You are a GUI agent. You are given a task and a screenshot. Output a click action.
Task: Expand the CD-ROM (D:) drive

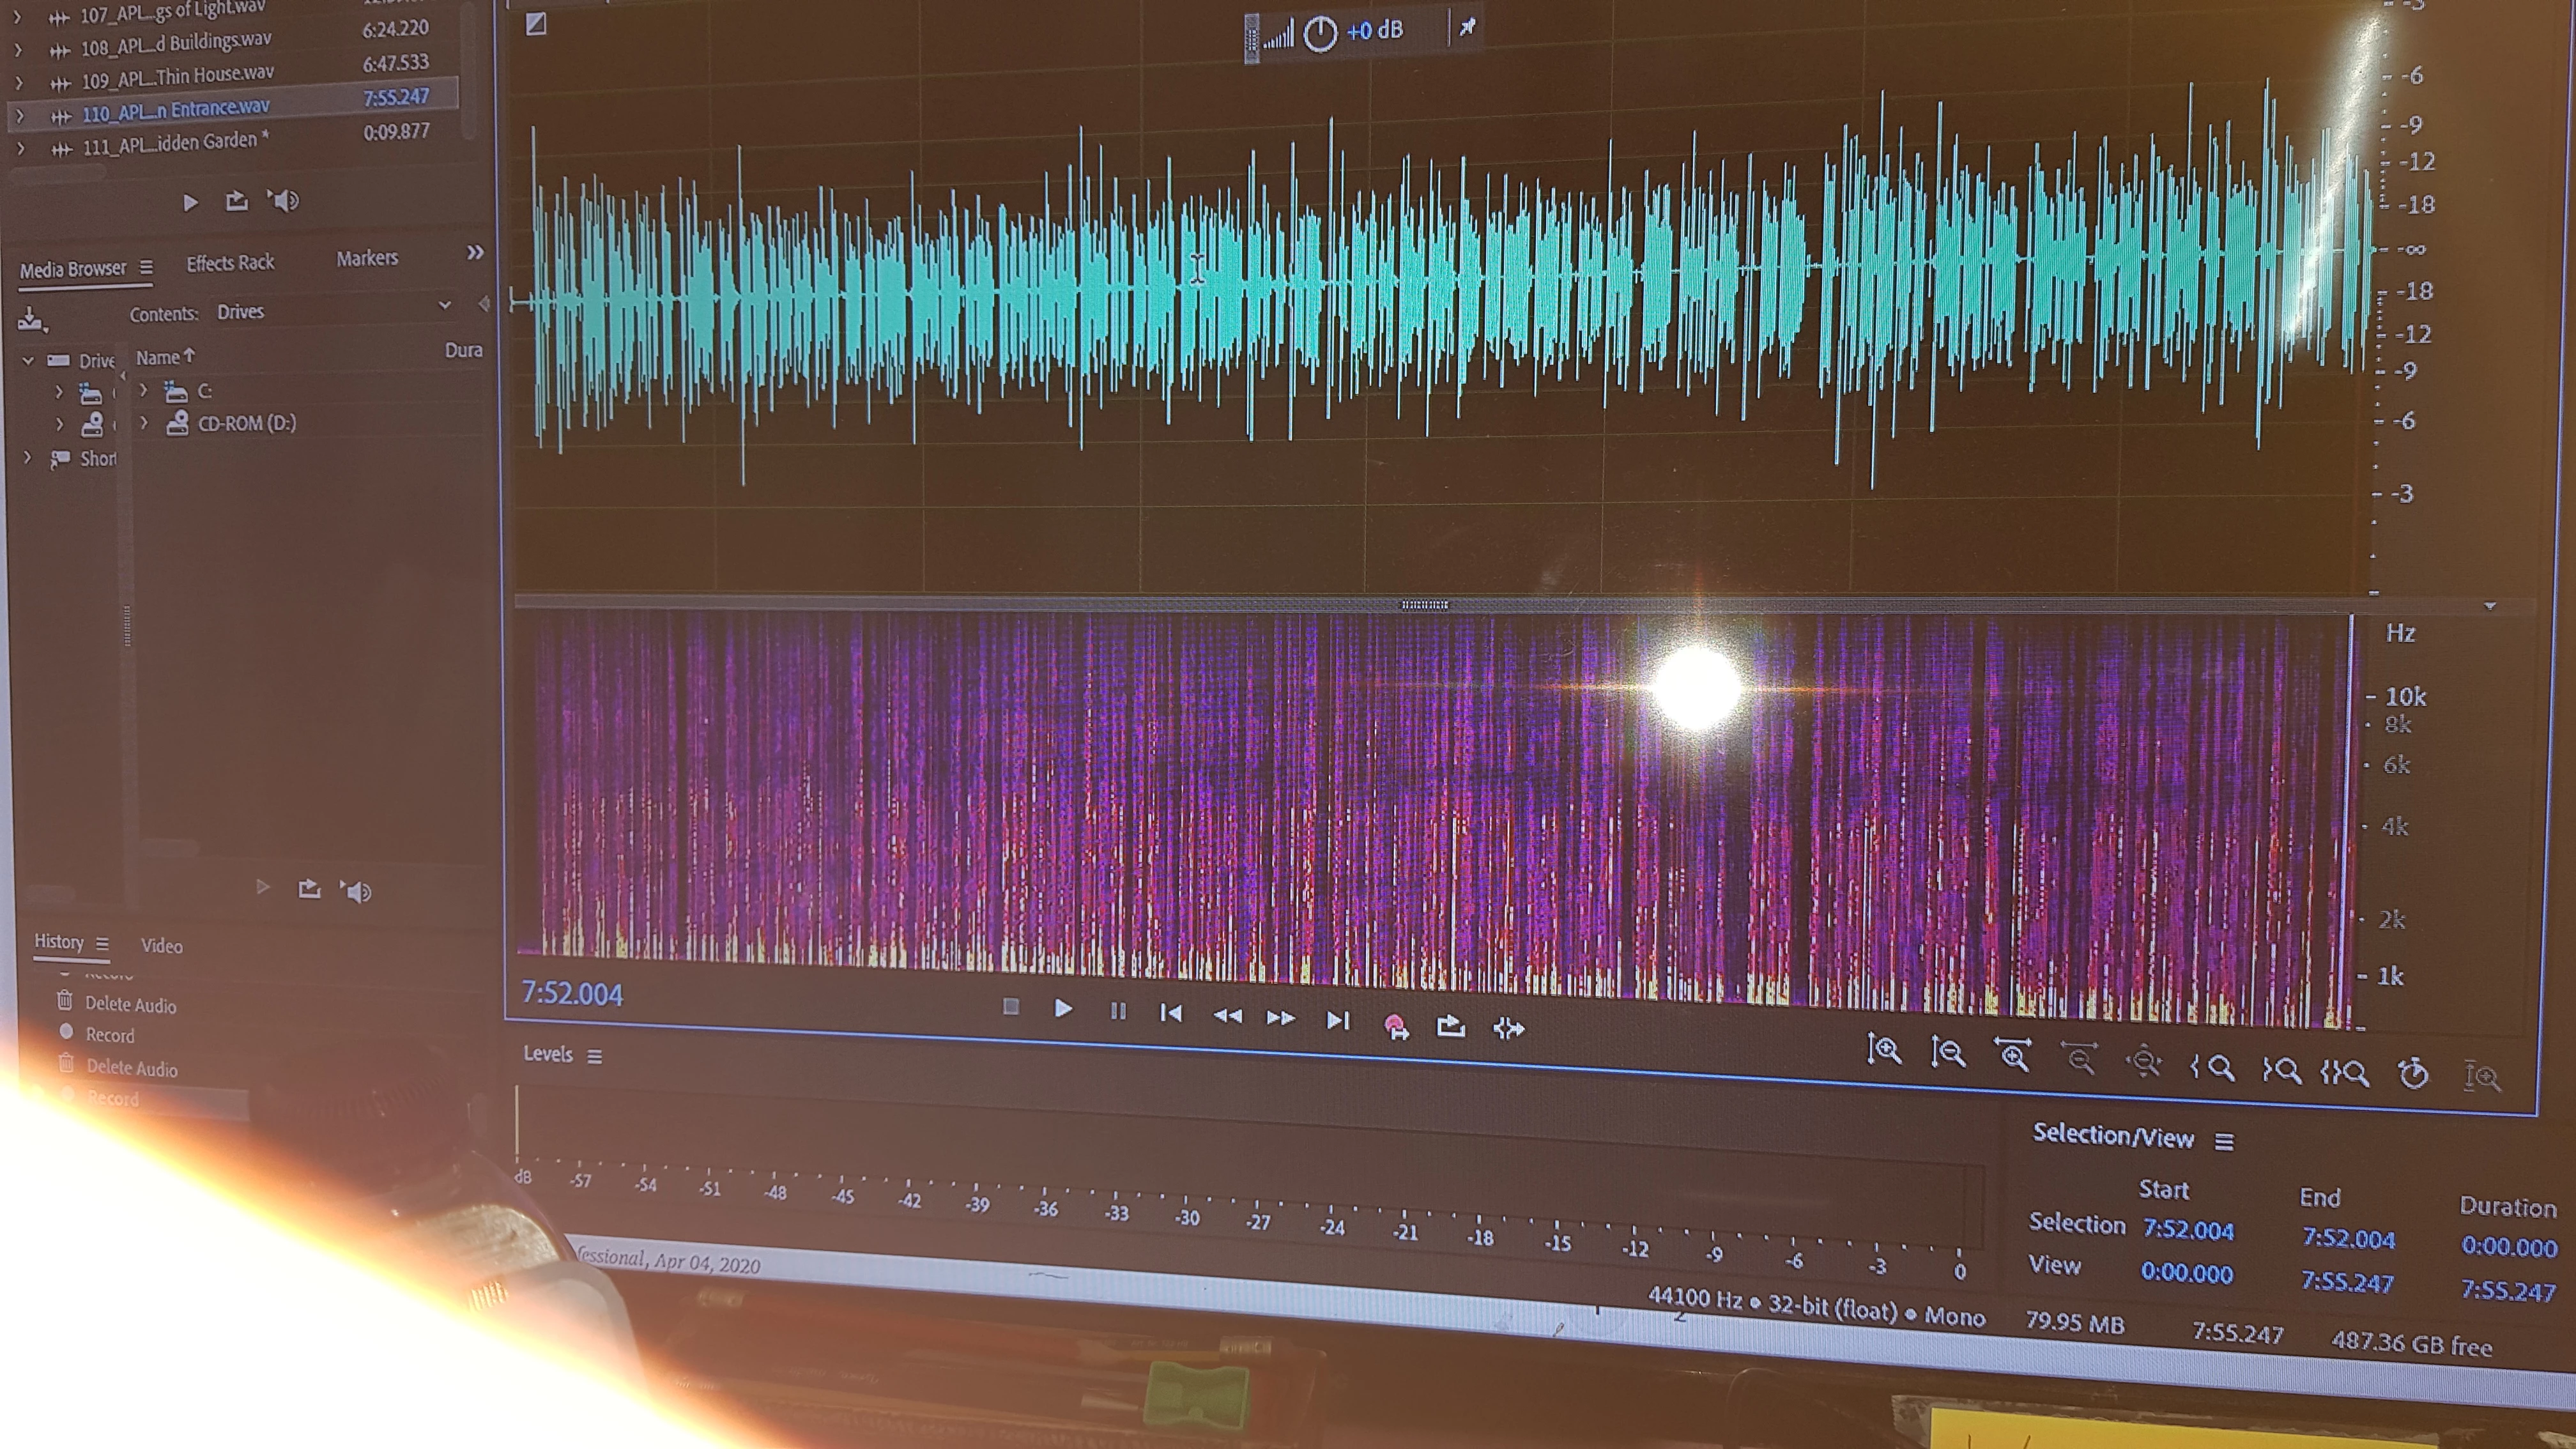143,424
